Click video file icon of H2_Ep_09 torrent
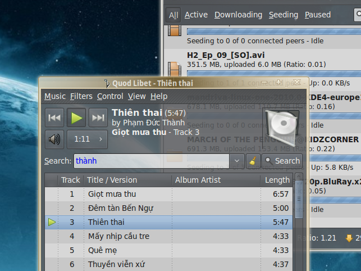 point(174,69)
